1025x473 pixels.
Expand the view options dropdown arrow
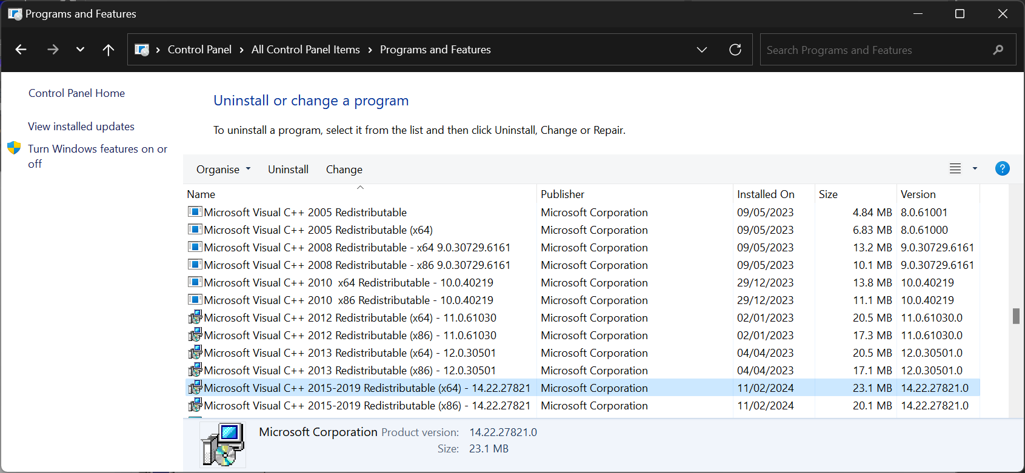tap(975, 168)
